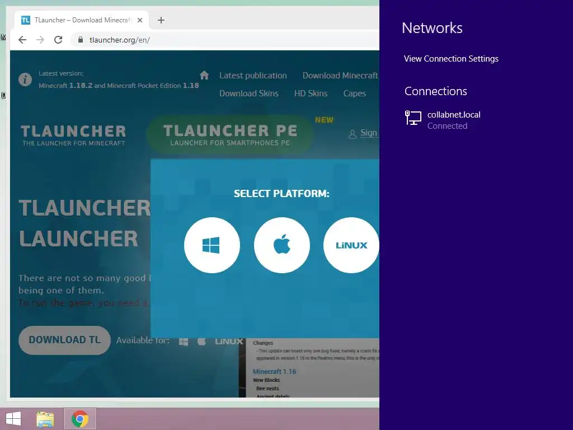Image resolution: width=573 pixels, height=430 pixels.
Task: Click the home icon in site menu
Action: coord(204,76)
